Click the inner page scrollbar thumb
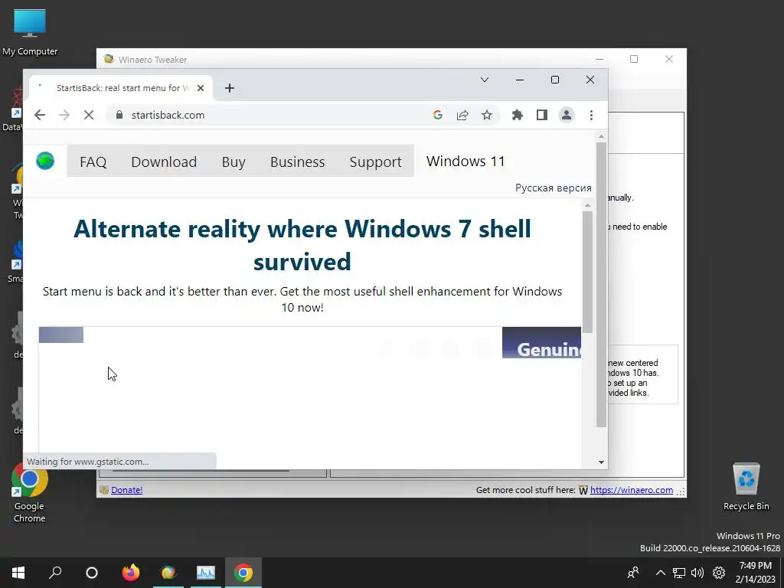 587,272
